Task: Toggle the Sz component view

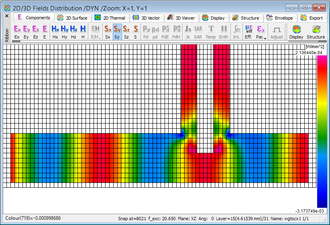Action: click(x=126, y=32)
